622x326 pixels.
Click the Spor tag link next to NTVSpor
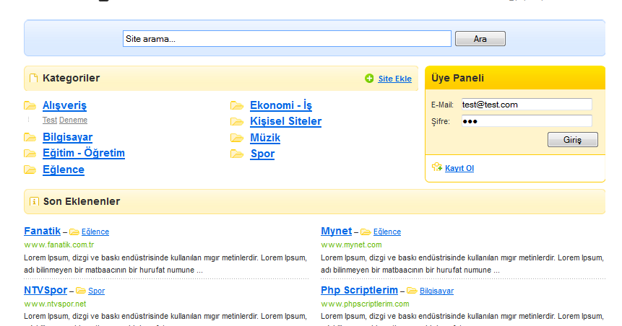click(x=96, y=291)
